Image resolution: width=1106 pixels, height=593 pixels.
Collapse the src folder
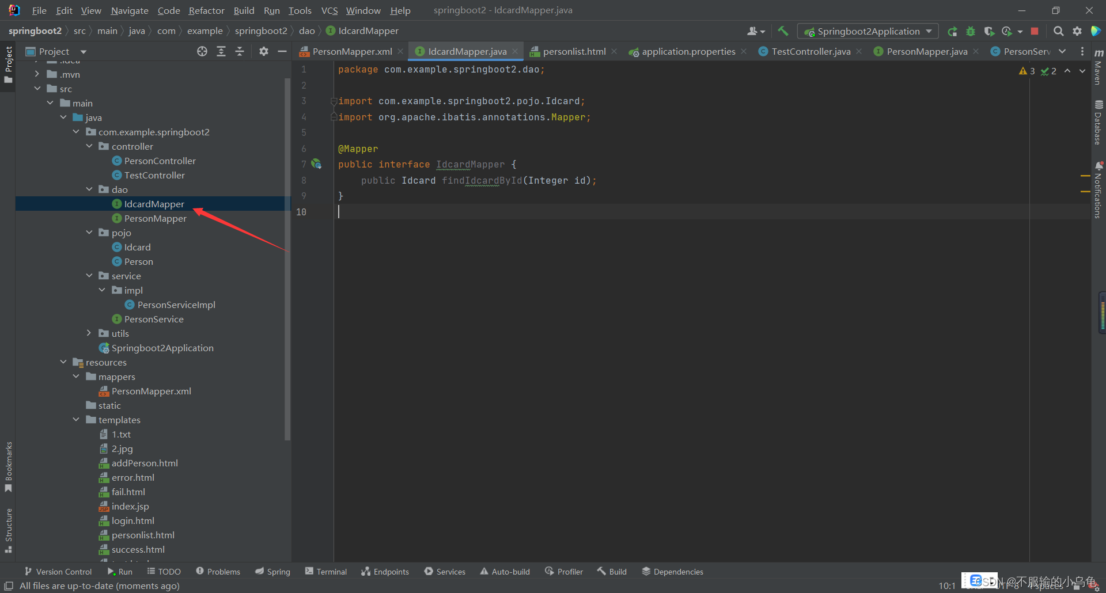click(37, 89)
